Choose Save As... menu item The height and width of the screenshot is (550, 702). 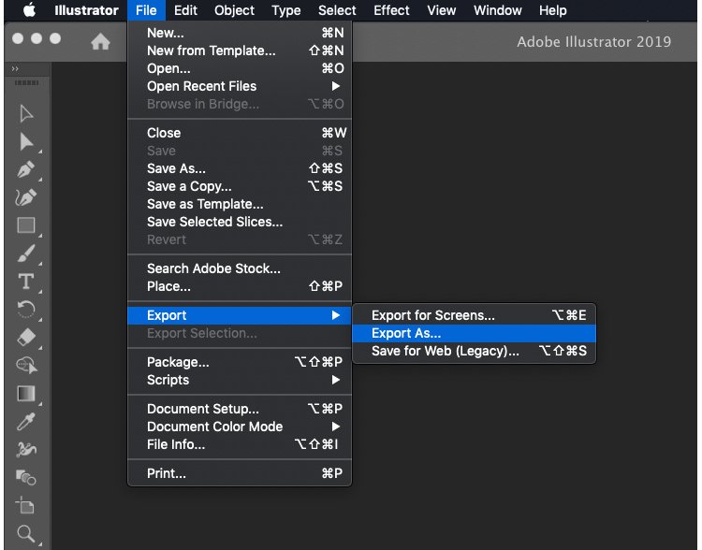click(240, 168)
